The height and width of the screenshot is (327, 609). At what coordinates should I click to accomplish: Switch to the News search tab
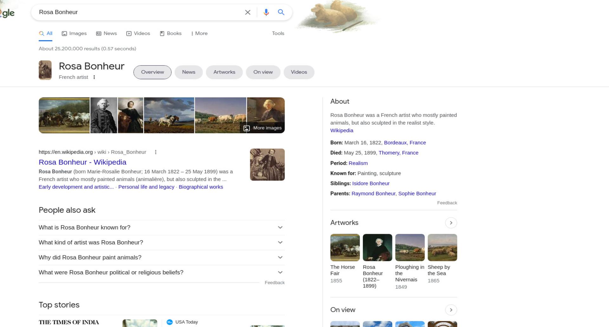pyautogui.click(x=107, y=34)
